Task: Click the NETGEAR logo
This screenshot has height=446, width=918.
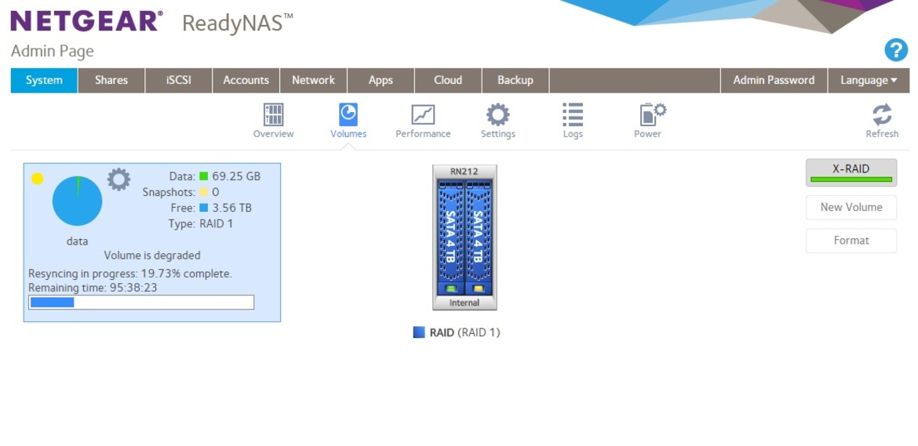Action: (85, 21)
